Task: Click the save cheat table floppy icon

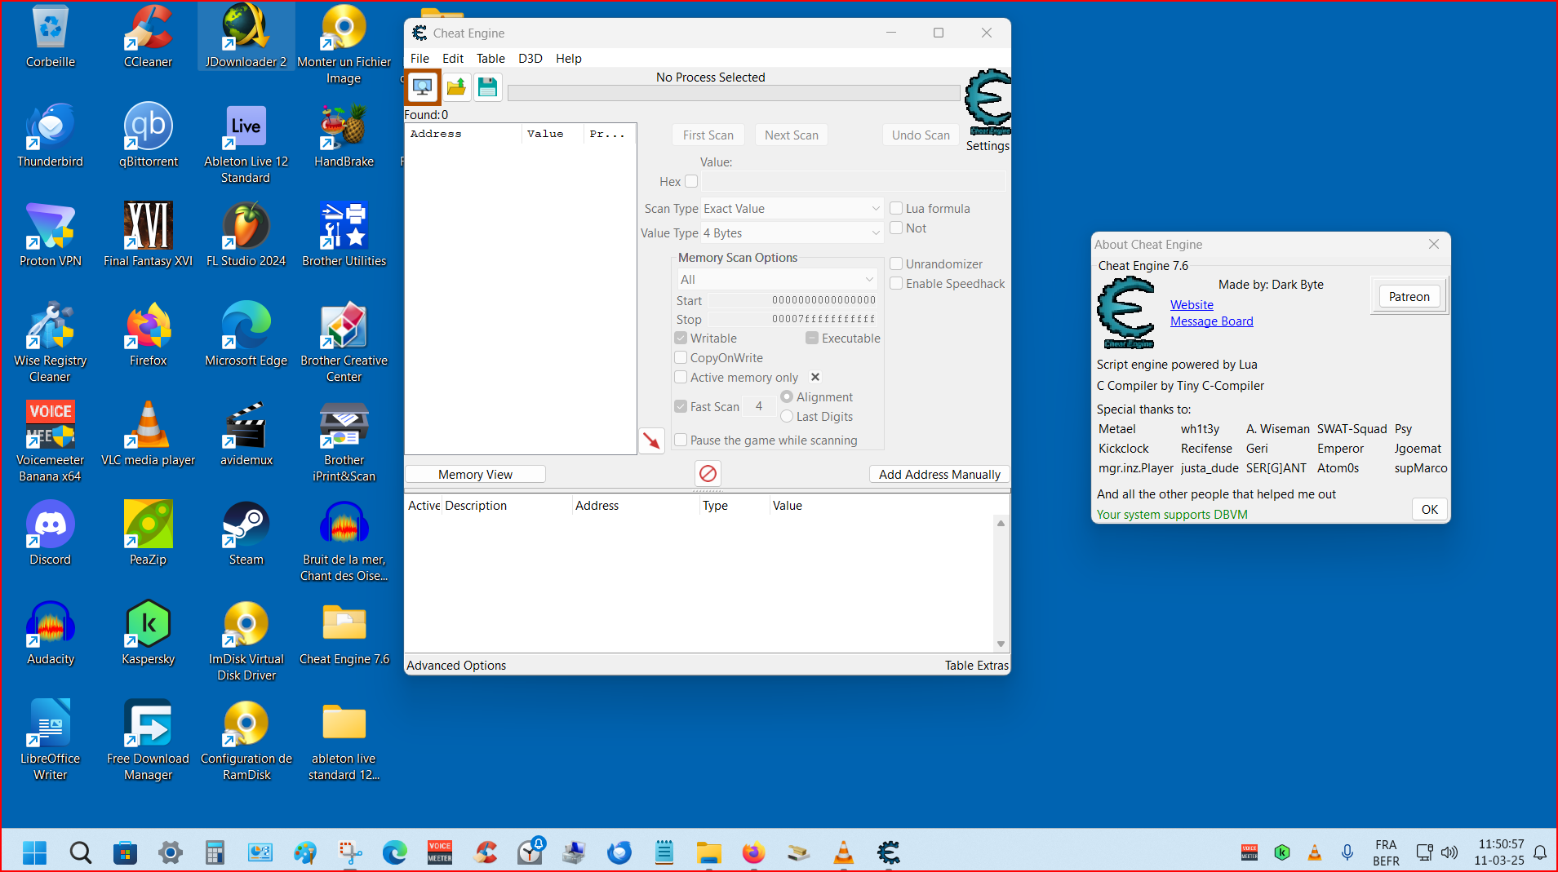Action: (487, 86)
